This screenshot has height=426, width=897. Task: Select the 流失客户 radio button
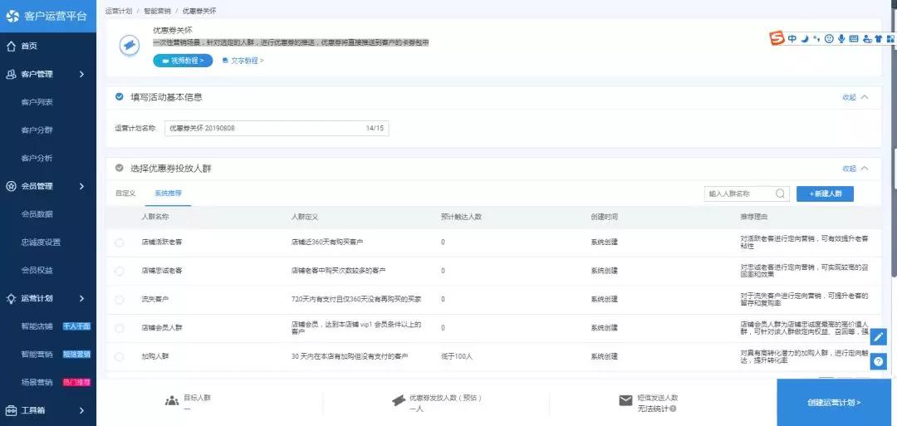(119, 300)
